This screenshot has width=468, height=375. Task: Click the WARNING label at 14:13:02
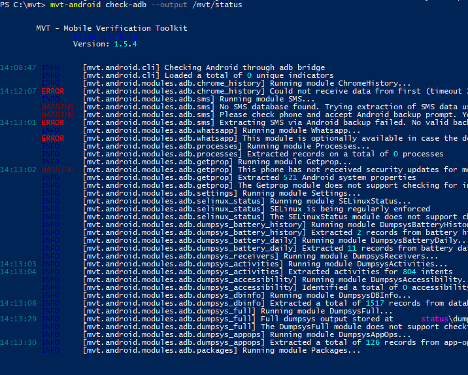pos(58,170)
